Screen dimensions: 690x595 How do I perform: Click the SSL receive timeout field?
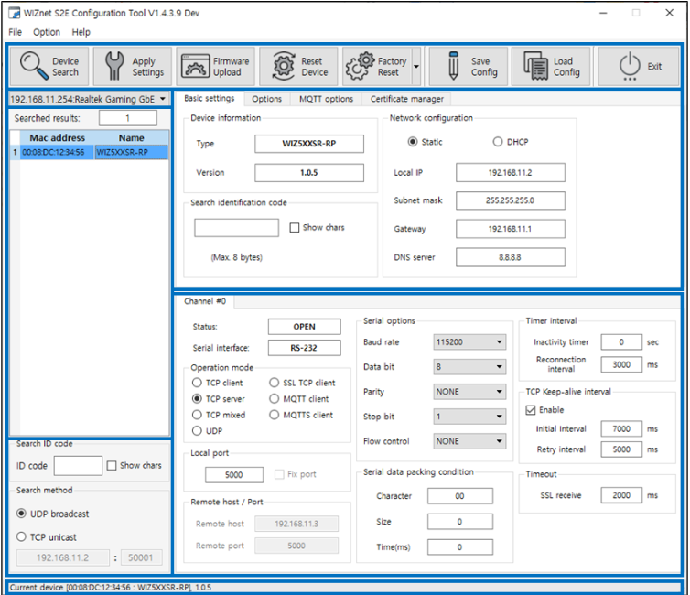621,495
